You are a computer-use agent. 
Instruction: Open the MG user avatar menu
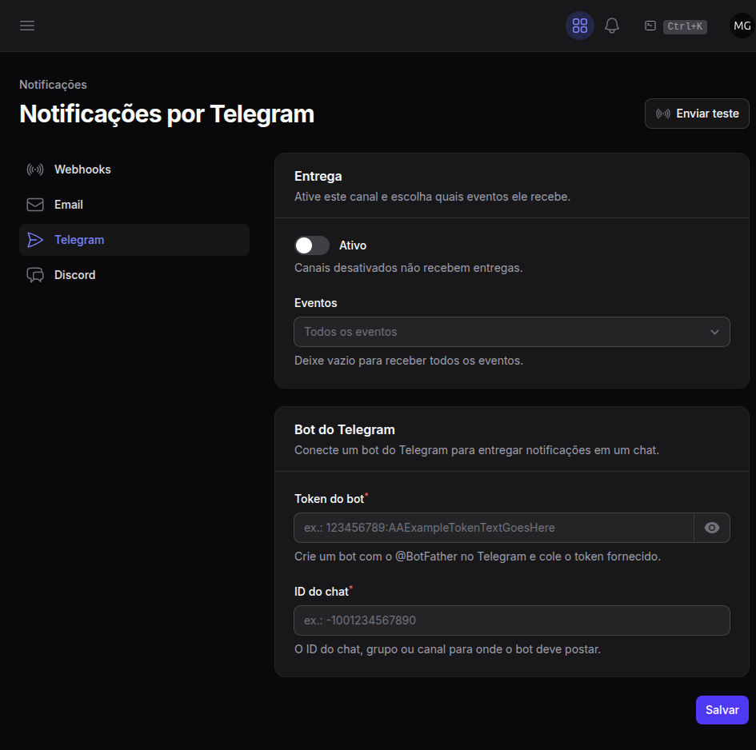tap(742, 26)
